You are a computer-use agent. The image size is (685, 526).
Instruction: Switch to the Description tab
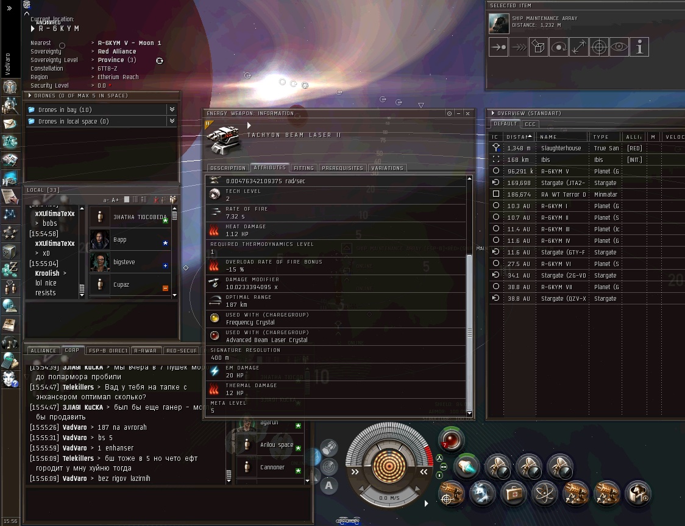(x=228, y=168)
